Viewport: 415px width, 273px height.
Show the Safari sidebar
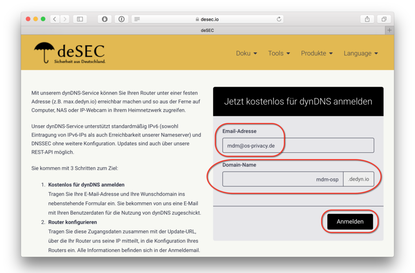[x=80, y=19]
